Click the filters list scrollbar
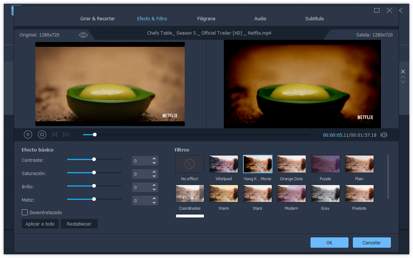 [x=388, y=177]
